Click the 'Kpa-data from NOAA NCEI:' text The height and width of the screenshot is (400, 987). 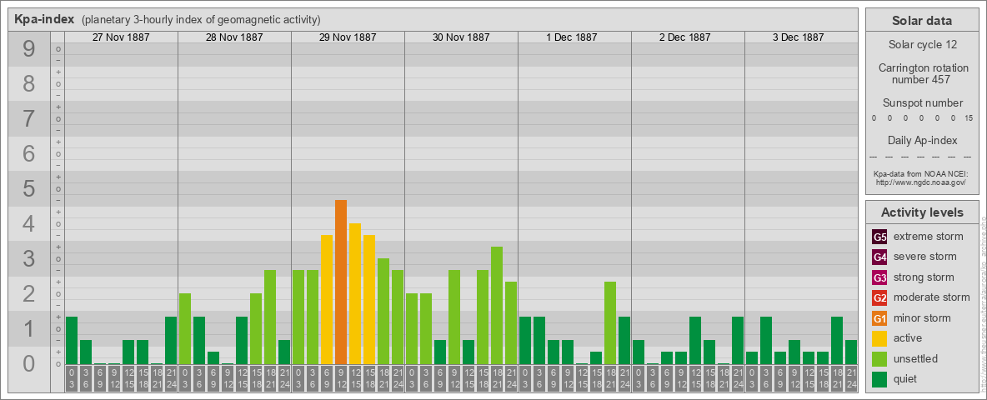tap(922, 173)
